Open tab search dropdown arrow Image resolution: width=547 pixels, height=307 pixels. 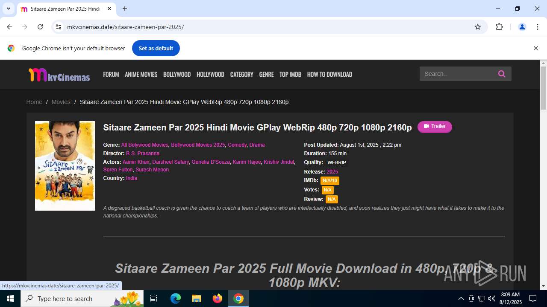click(8, 9)
